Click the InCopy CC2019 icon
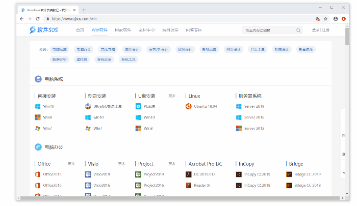This screenshot has height=206, width=357. tap(239, 174)
